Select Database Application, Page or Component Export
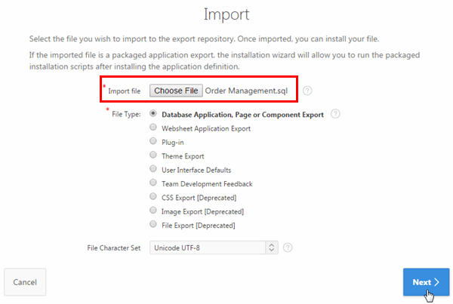The width and height of the screenshot is (453, 304). [x=154, y=115]
